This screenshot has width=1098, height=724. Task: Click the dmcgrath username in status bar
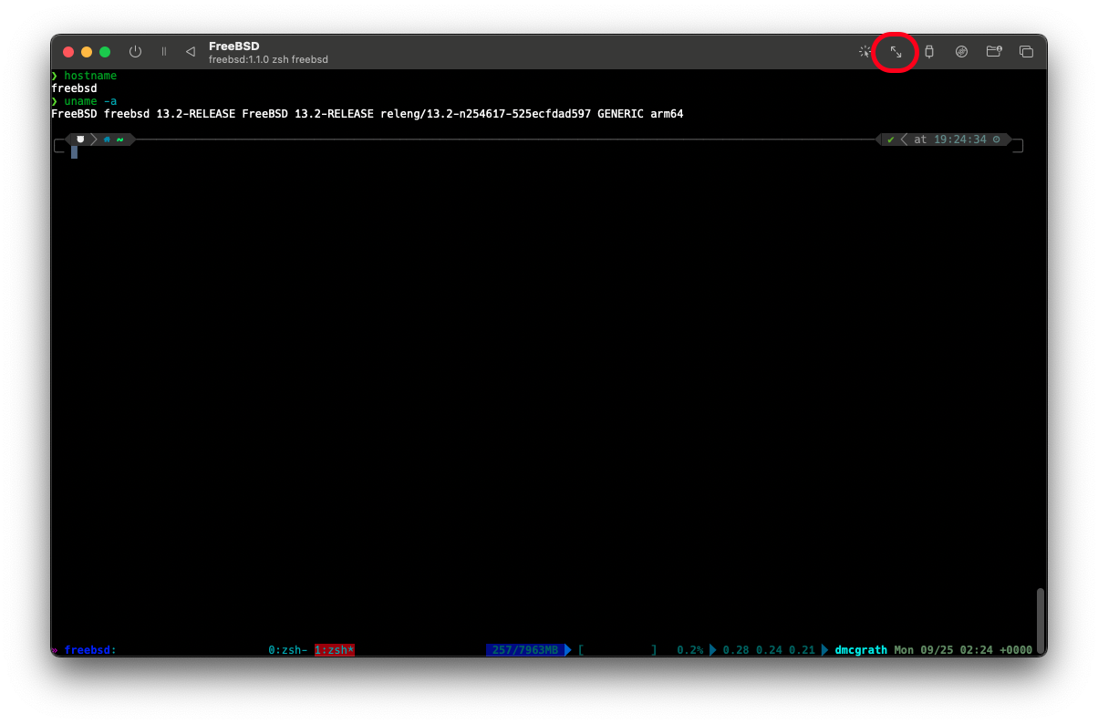click(860, 650)
